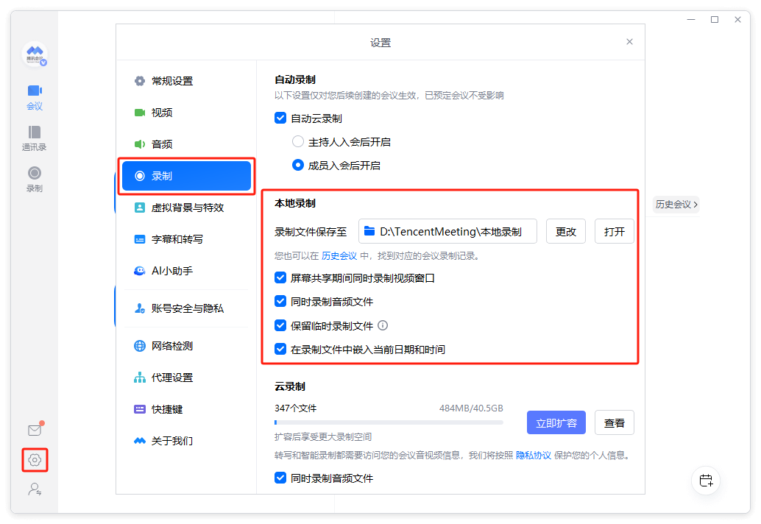Viewport: 761px width, 524px height.
Task: Toggle 屏幕共享期间同时录制视频窗口 checkbox
Action: (x=280, y=277)
